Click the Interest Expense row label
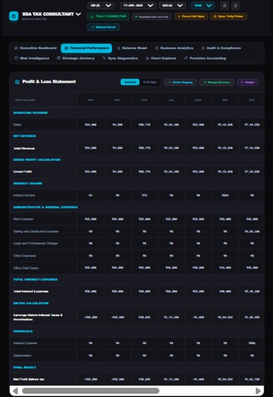 [25, 344]
